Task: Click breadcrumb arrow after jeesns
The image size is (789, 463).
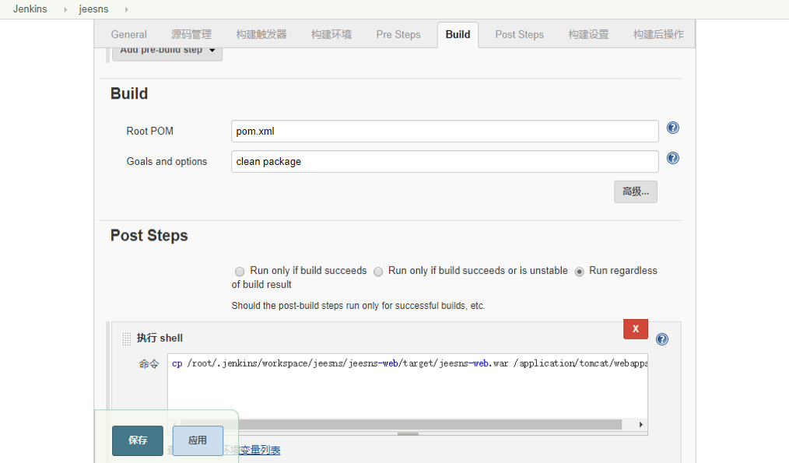Action: click(126, 9)
